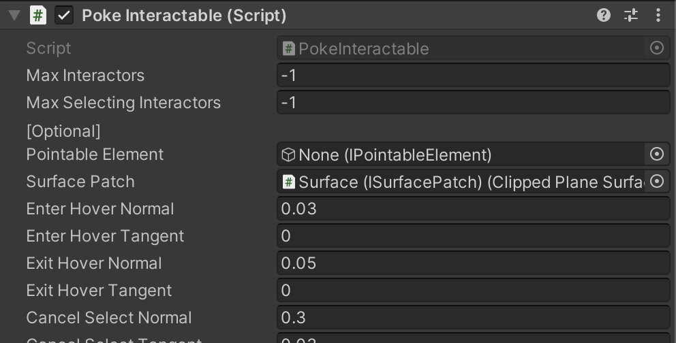Click the Poke Interactable script icon
This screenshot has width=676, height=343.
(38, 15)
